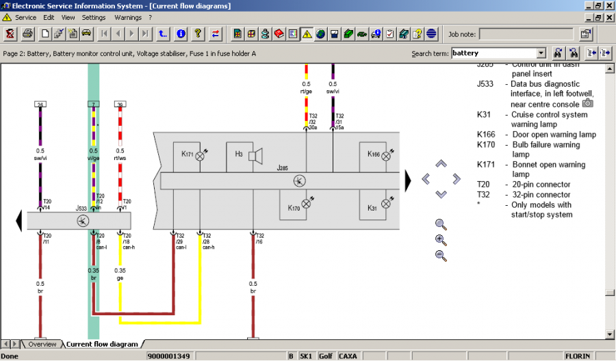Click the globe icon in the toolbar

[x=320, y=34]
